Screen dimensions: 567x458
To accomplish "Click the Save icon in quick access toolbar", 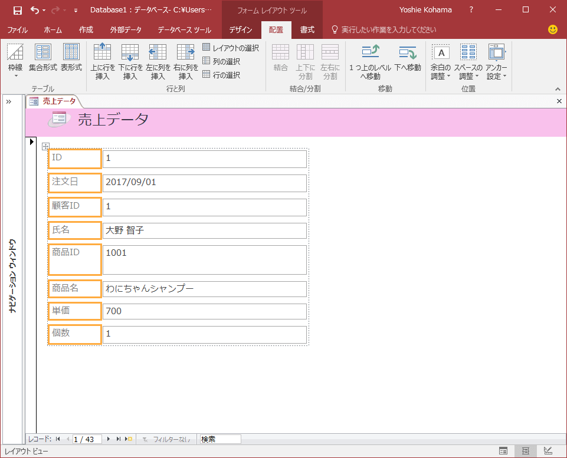I will click(17, 11).
